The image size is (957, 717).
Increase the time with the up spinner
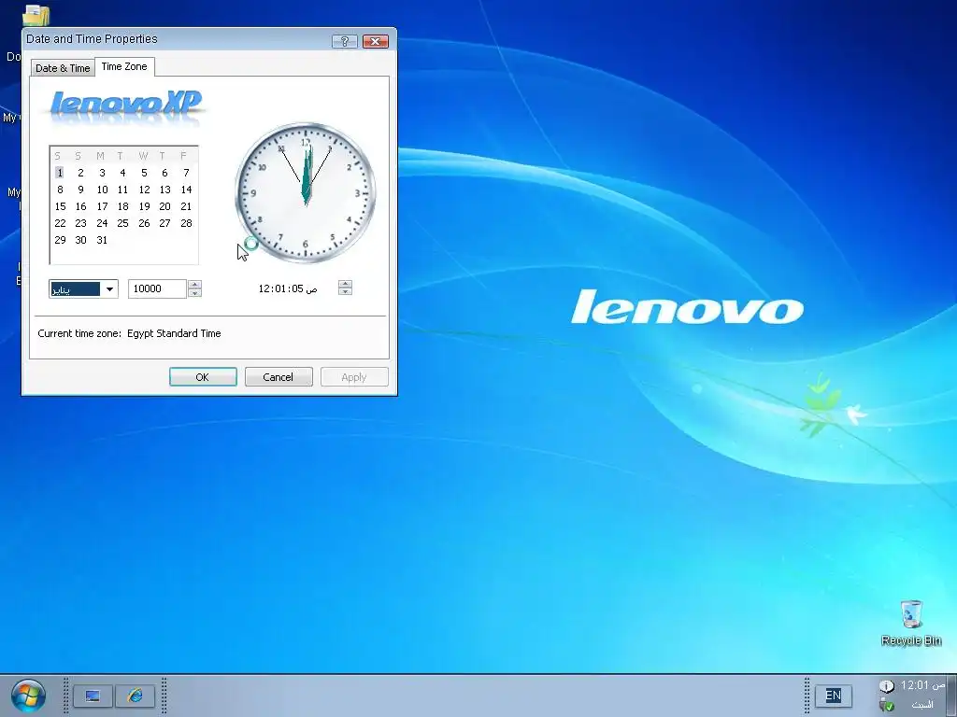pyautogui.click(x=345, y=284)
